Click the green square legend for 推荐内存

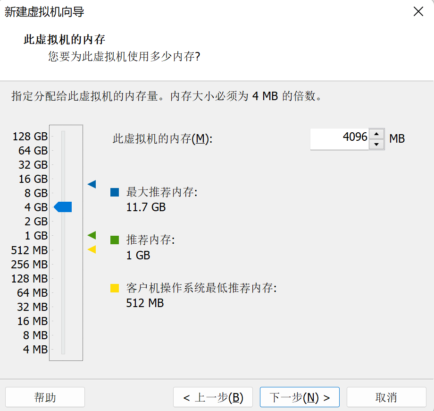click(x=115, y=240)
